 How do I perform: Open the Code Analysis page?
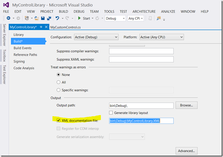tap(24, 68)
